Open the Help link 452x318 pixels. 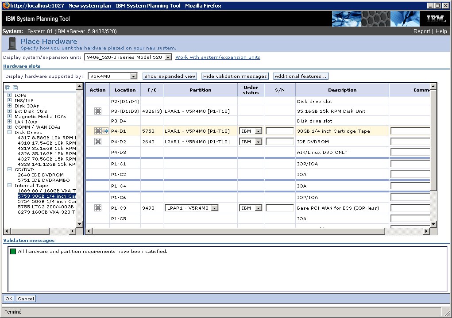coord(441,31)
